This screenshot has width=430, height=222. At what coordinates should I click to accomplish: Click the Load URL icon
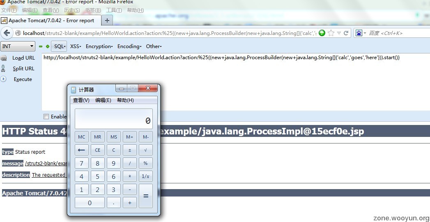point(4,58)
